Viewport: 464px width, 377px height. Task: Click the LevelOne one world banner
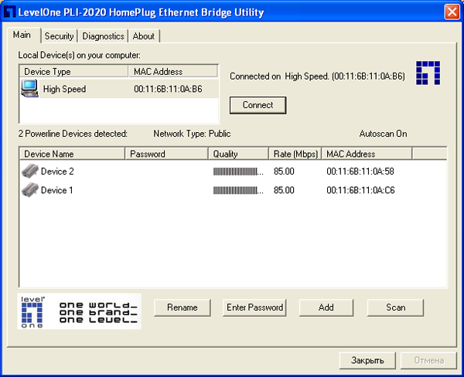click(80, 311)
